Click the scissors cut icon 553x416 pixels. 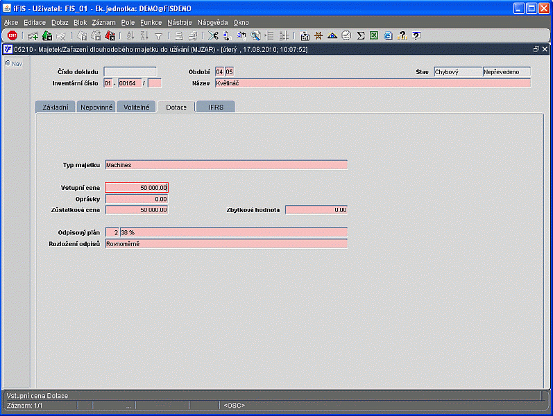click(x=213, y=35)
